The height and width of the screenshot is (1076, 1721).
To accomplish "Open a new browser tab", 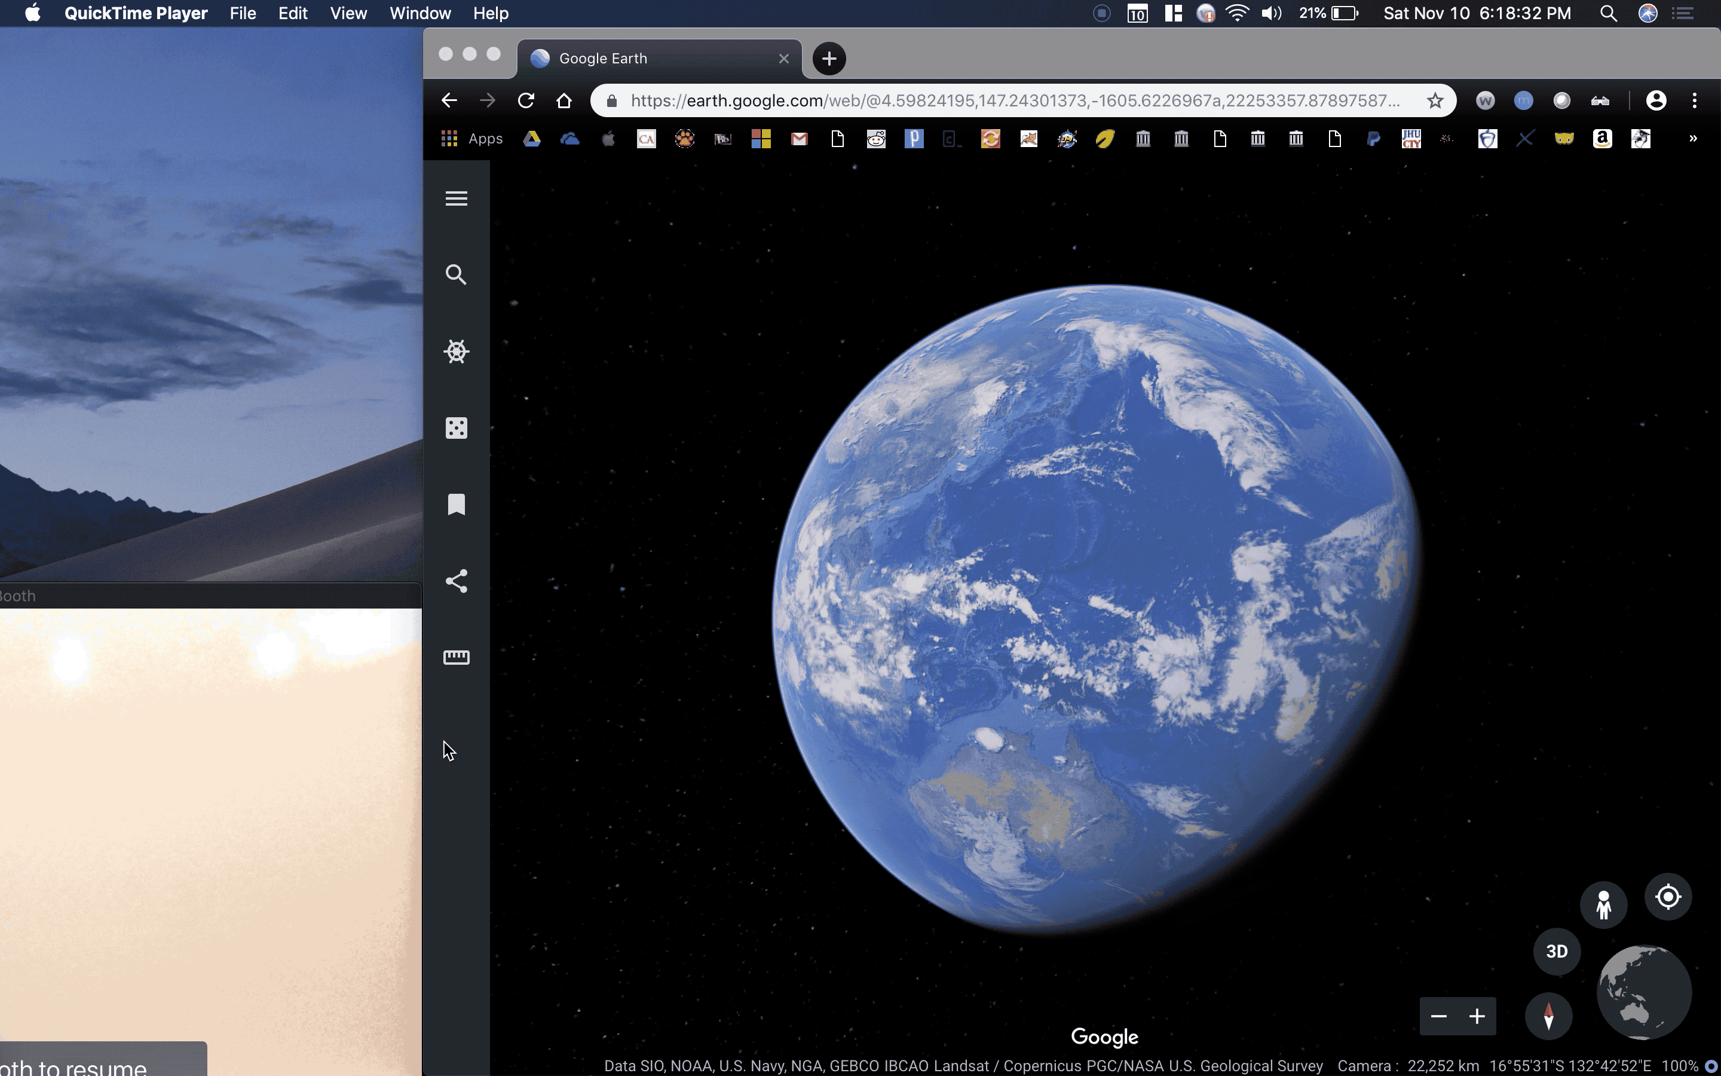I will point(829,59).
